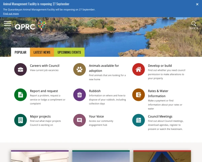This screenshot has height=162, width=202.
Task: Switch to the Latest News tab
Action: pos(42,52)
